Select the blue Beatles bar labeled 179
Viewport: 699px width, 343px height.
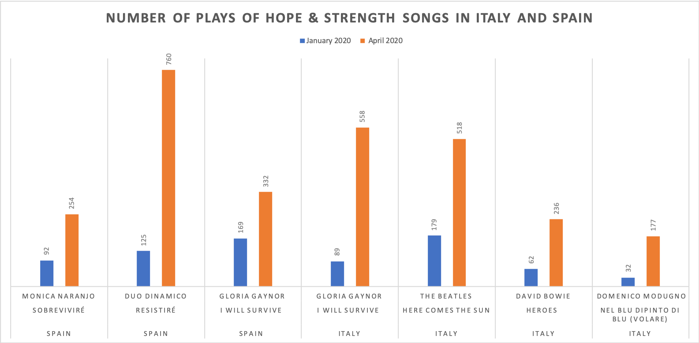click(x=434, y=261)
